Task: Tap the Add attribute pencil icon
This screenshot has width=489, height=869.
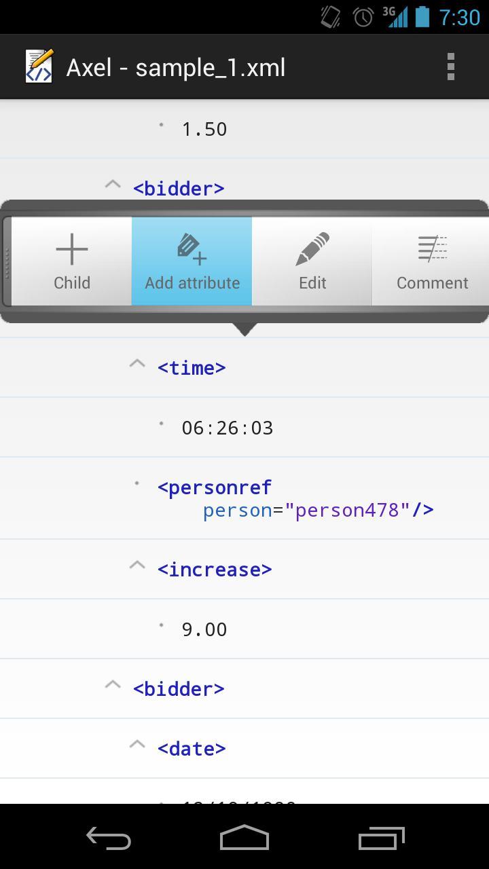Action: coord(191,248)
